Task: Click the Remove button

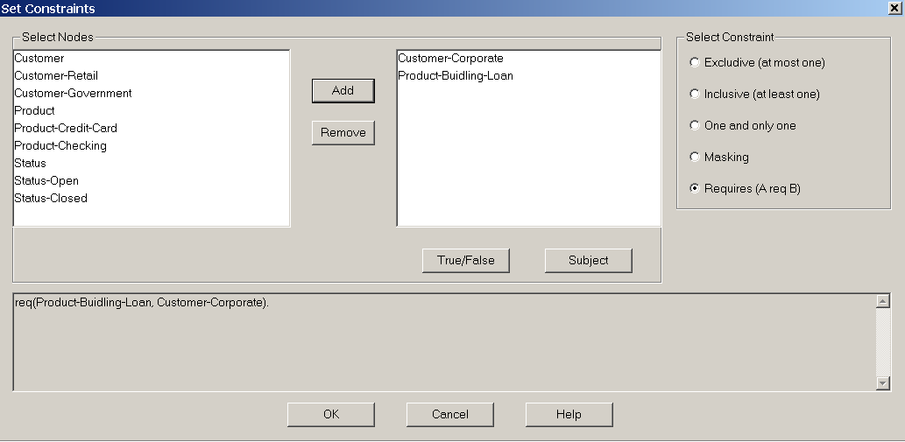Action: tap(343, 132)
